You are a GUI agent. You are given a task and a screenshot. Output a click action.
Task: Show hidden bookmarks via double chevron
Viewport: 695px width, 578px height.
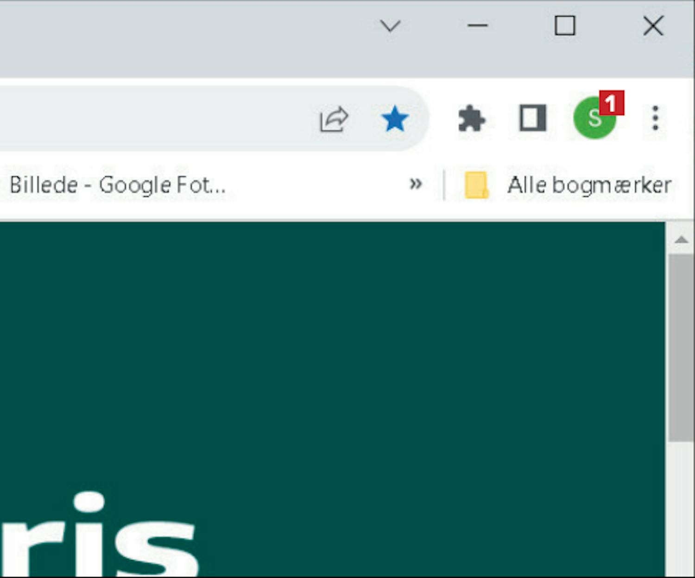coord(416,184)
